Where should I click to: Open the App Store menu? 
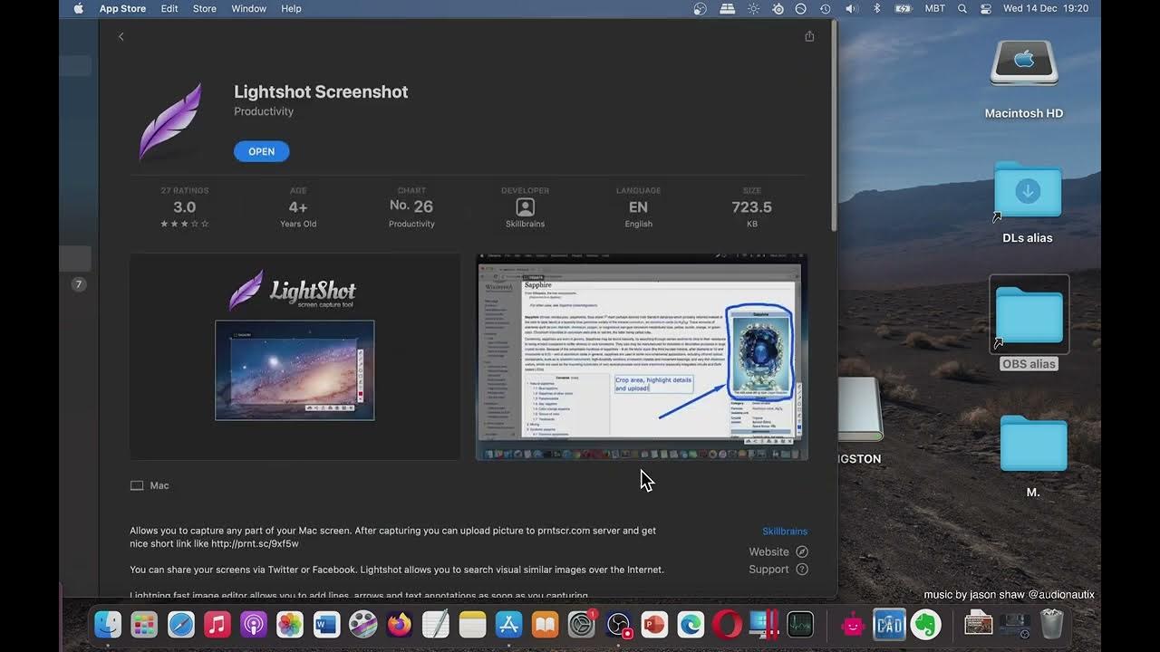point(122,8)
